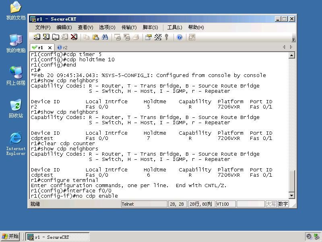Screen dimensions: 322x242
Task: Click the printer icon in toolbar
Action: click(136, 37)
